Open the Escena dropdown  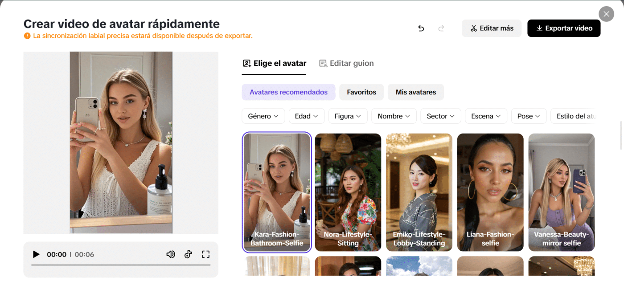click(486, 116)
